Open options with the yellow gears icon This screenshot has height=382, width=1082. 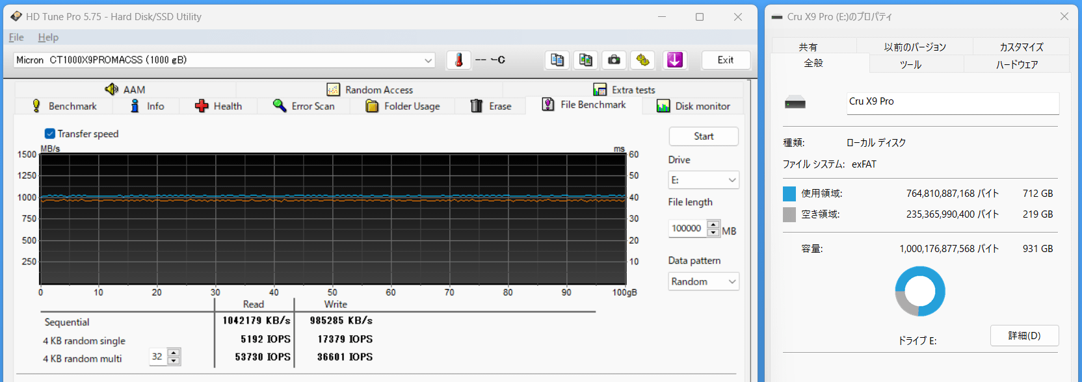643,60
